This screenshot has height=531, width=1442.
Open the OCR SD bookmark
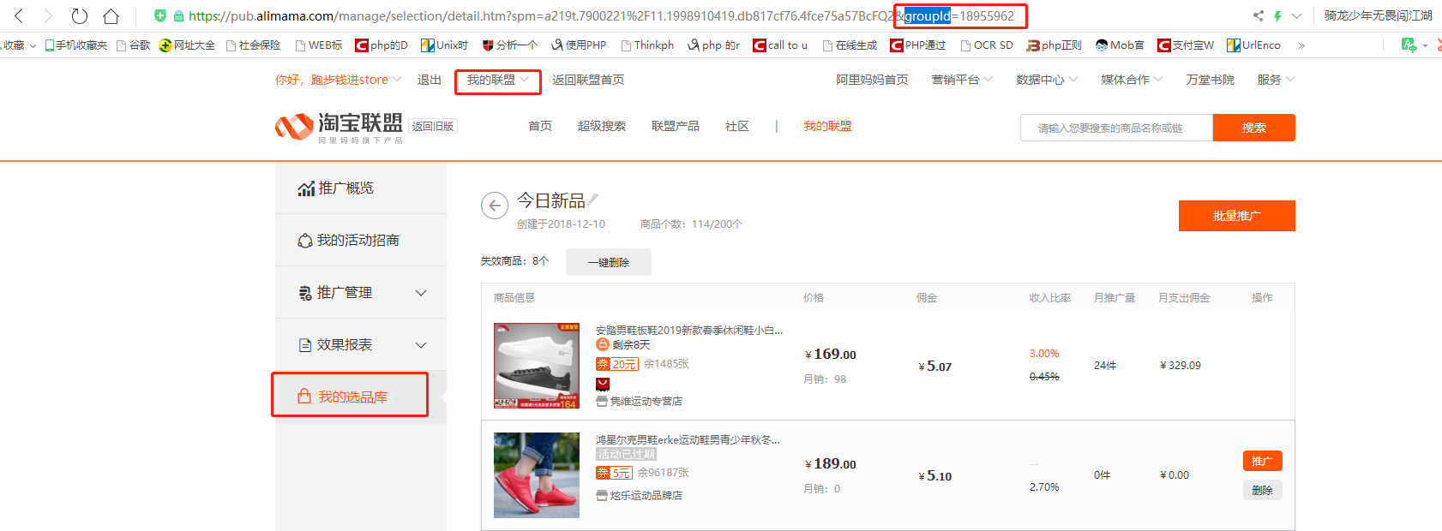tap(987, 45)
